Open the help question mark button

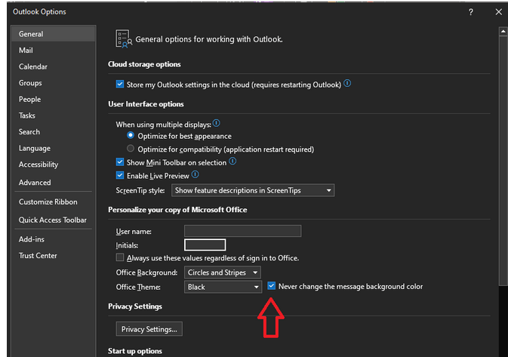(x=471, y=12)
